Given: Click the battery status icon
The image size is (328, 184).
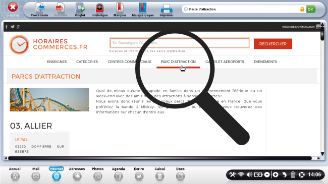Looking at the screenshot, I should coord(258,174).
